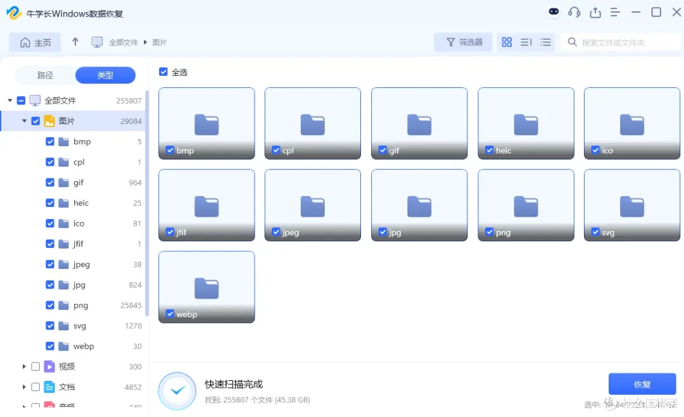Image resolution: width=684 pixels, height=417 pixels.
Task: Uncheck the heic checkbox in tree
Action: (50, 203)
